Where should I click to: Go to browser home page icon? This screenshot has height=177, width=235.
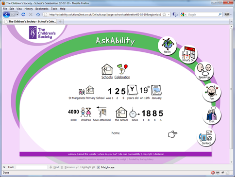[38, 15]
